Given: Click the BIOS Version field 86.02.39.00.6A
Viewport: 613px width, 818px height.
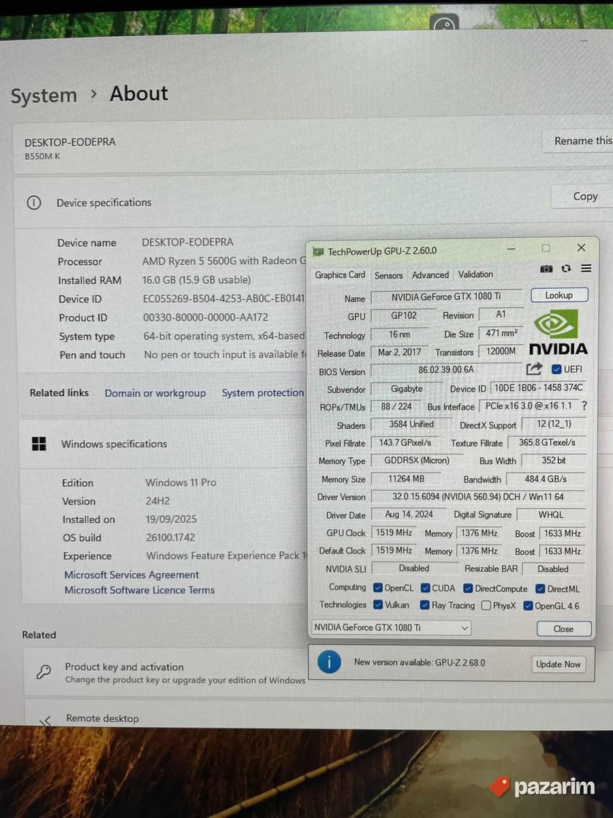Looking at the screenshot, I should click(x=446, y=369).
